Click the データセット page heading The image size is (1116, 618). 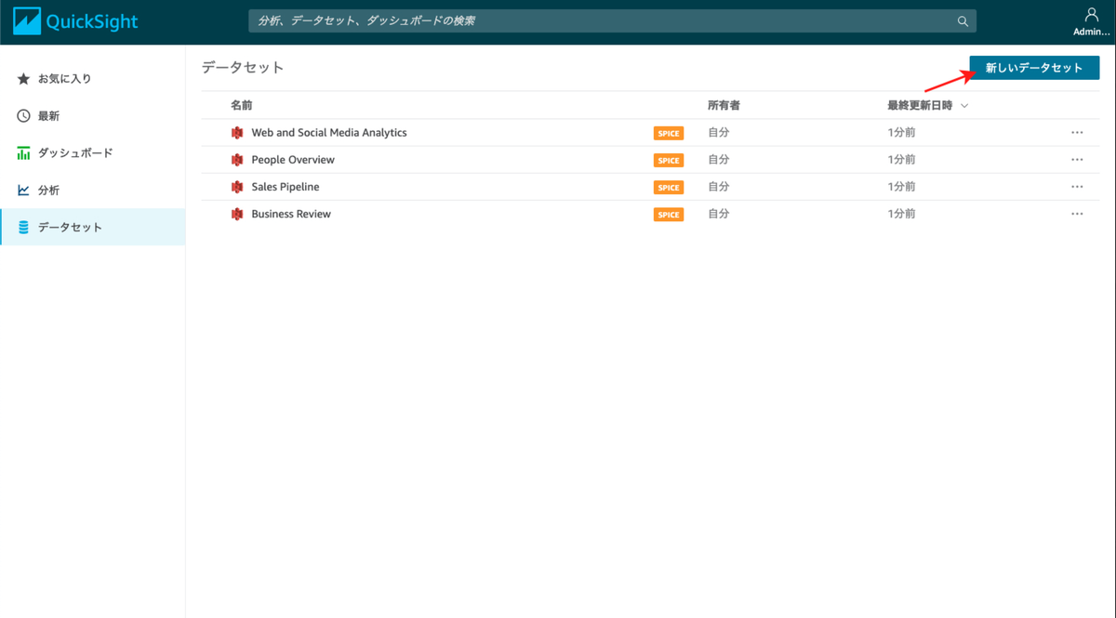click(243, 68)
